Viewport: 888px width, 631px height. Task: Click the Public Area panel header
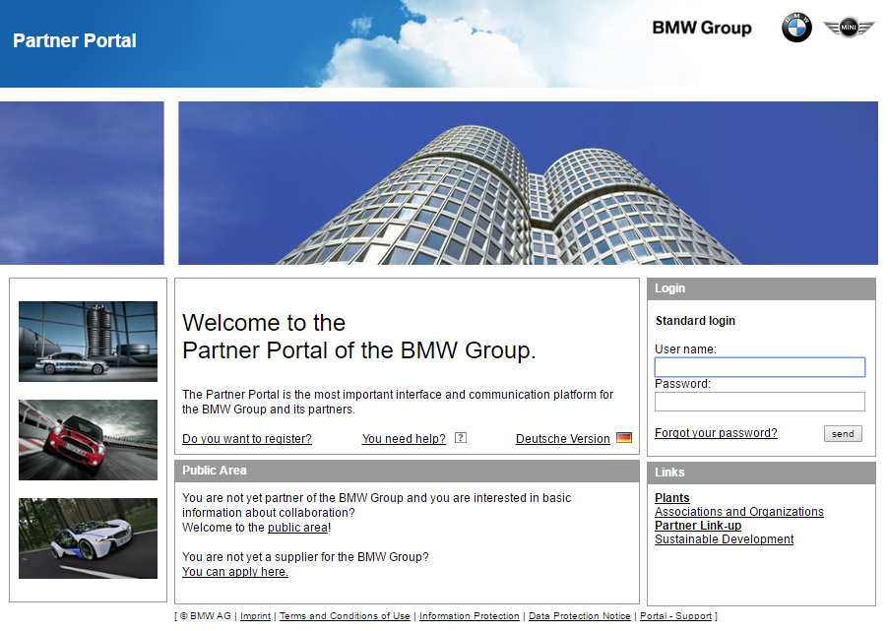[x=407, y=471]
